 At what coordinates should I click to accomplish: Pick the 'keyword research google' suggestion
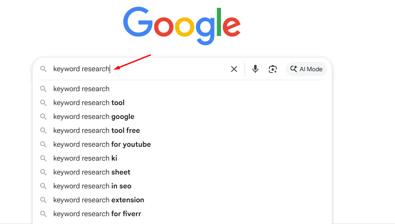click(94, 117)
